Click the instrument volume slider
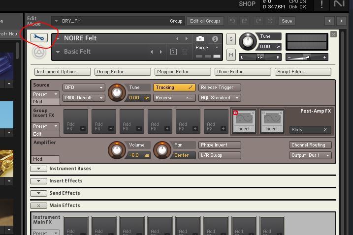The height and width of the screenshot is (235, 353). (306, 57)
